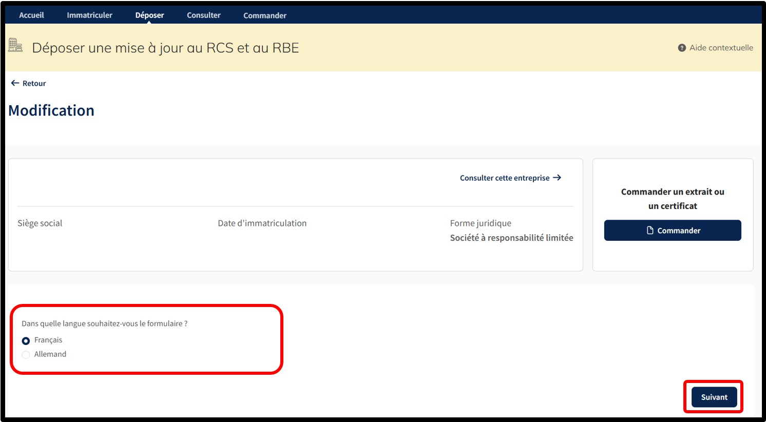
Task: Open the Consulter menu
Action: pos(204,15)
